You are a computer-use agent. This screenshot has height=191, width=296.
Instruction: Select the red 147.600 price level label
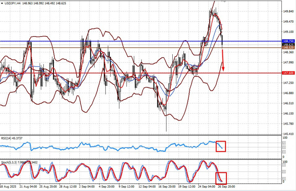[288, 73]
